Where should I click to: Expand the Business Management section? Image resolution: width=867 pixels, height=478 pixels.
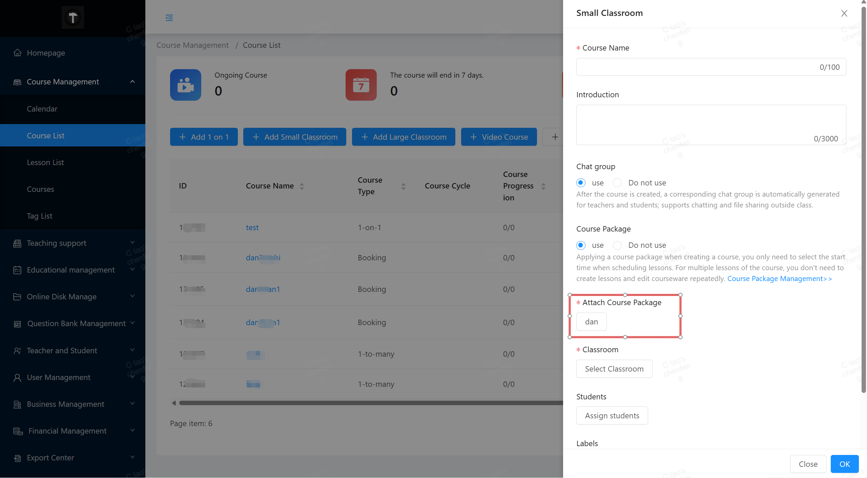click(x=132, y=404)
